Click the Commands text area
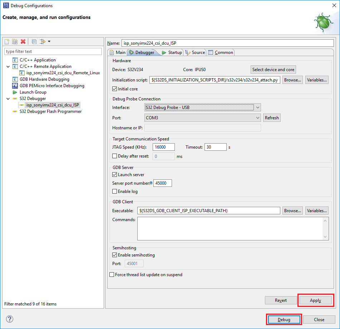This screenshot has height=329, width=340. click(230, 229)
